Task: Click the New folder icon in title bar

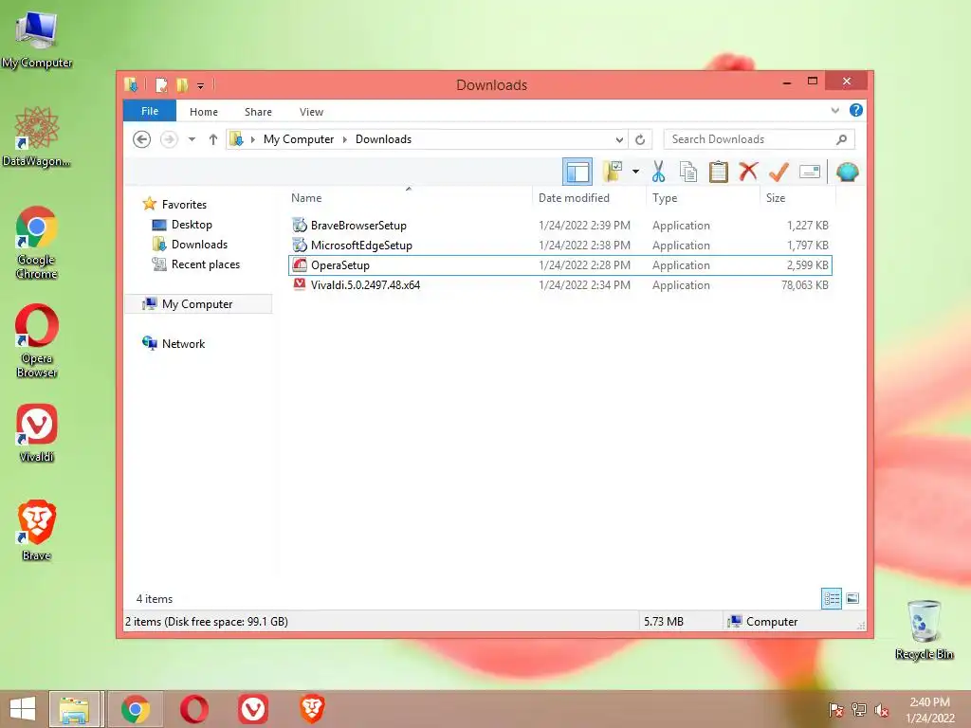Action: click(181, 84)
